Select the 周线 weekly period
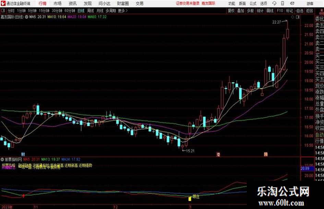Screen dimensions: 324x209 [x=91, y=11]
